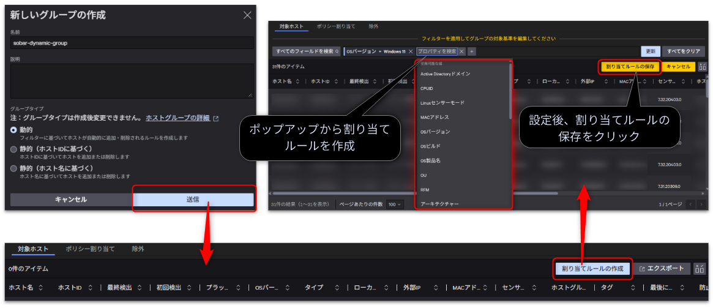Screen dimensions: 713x308
Task: Switch to 除外 tab in filter panel
Action: coord(373,26)
